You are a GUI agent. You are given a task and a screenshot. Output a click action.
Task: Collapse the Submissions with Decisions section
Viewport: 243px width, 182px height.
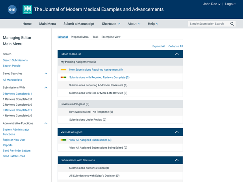tap(177, 160)
